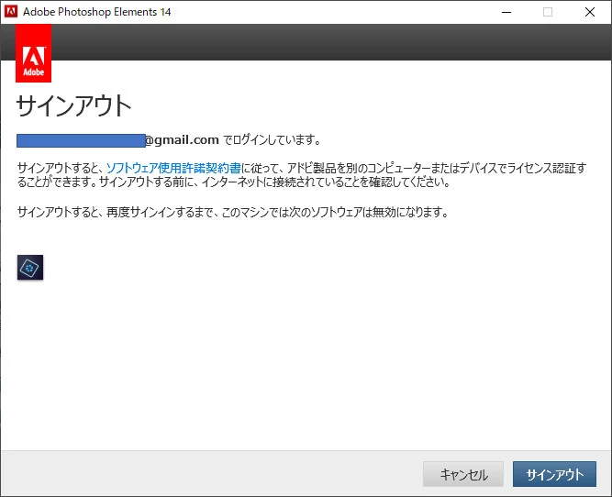Close the sign-out dialog window
612x497 pixels.
[x=590, y=12]
